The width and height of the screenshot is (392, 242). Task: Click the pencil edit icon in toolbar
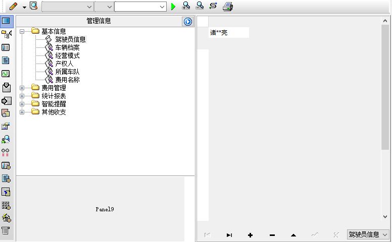point(13,6)
